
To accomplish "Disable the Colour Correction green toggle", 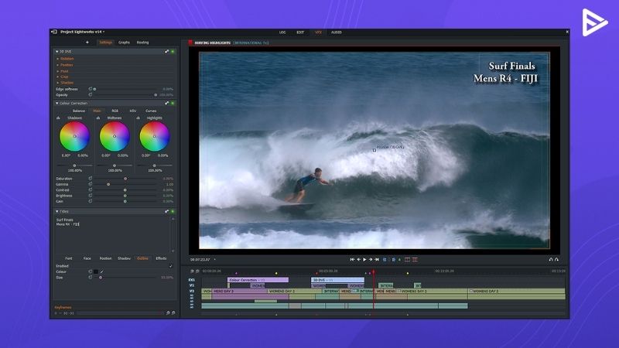I will (x=173, y=104).
